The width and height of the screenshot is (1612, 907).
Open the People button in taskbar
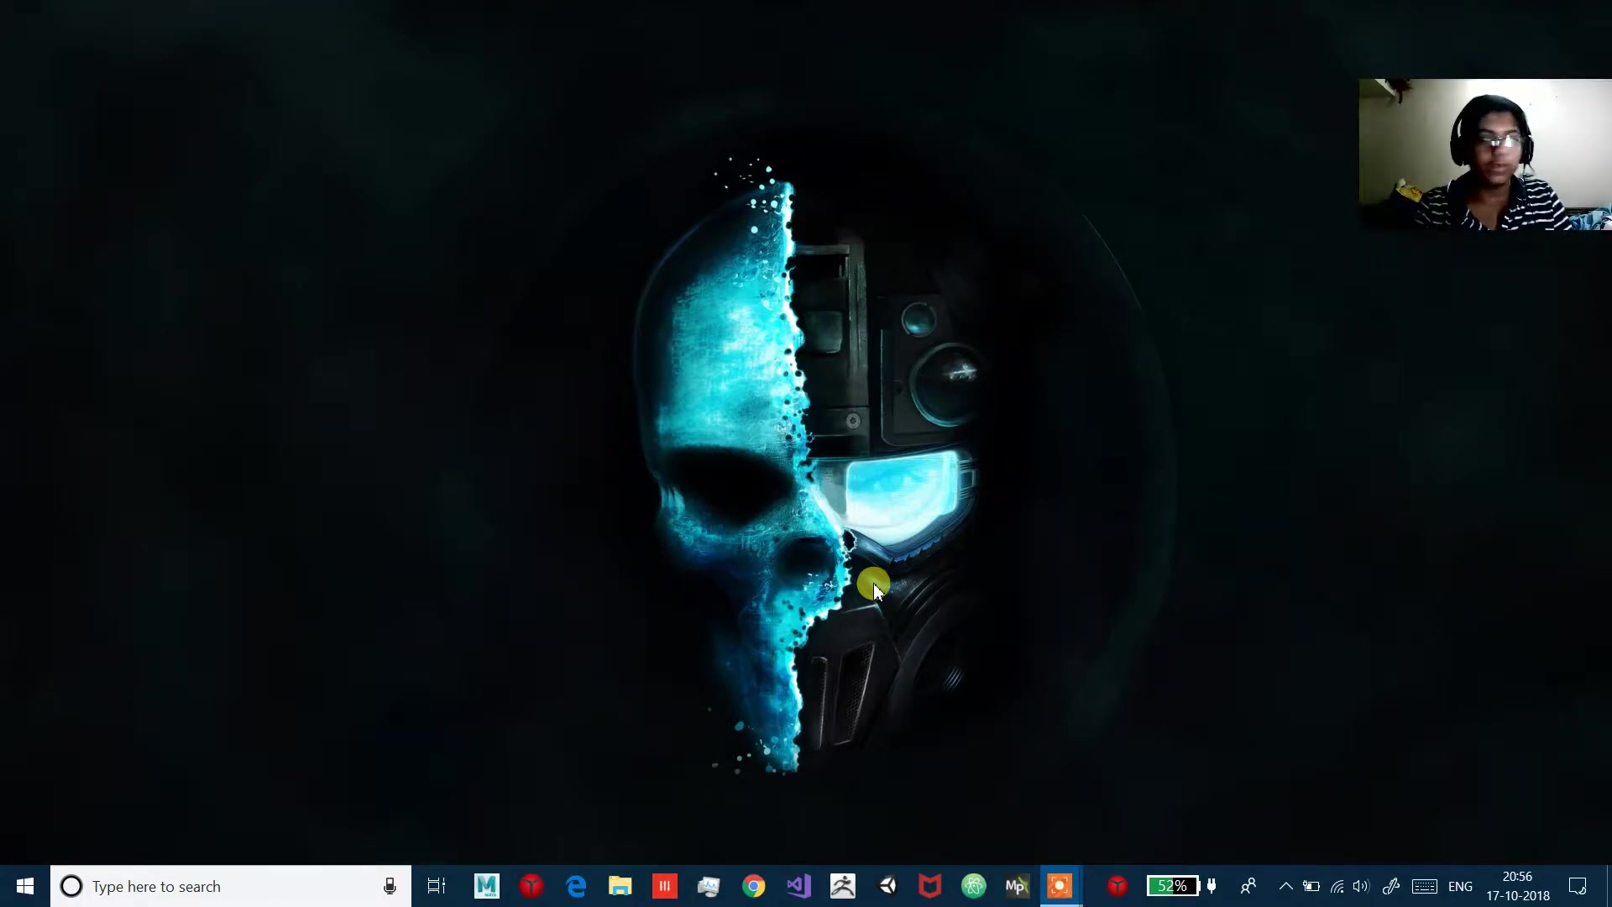(x=1248, y=886)
